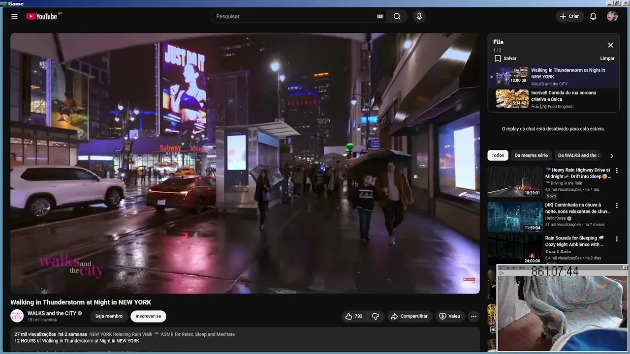
Task: Click the video title Walking in Thunderstorm
Action: (81, 302)
